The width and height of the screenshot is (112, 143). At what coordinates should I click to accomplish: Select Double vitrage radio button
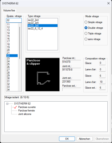[x=94, y=28]
